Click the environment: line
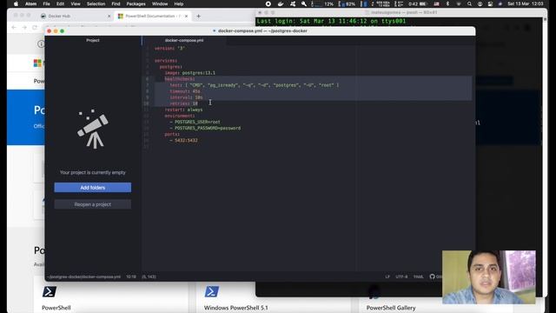This screenshot has width=556, height=313. [180, 116]
